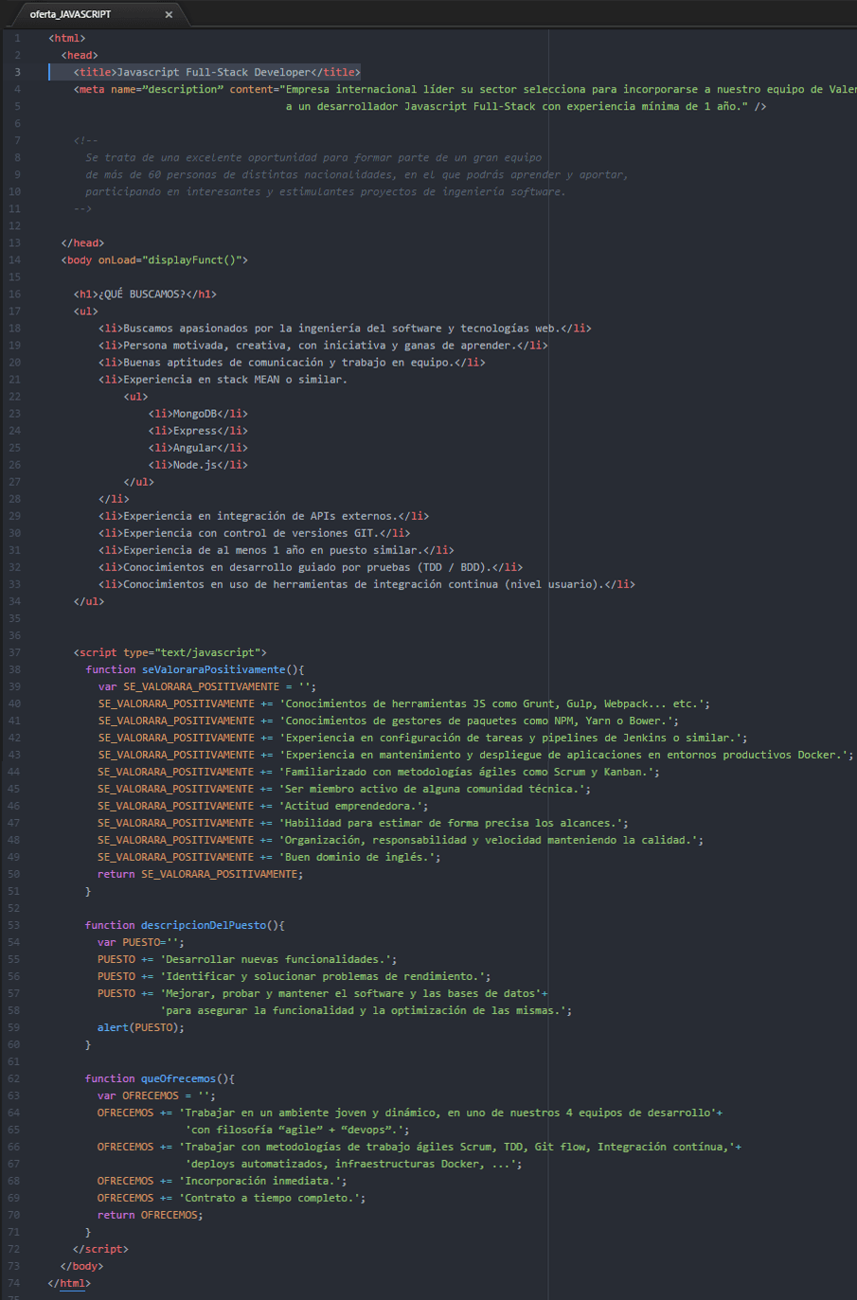
Task: Click 'Experiencia con control de versiones GIT.' line
Action: click(254, 533)
